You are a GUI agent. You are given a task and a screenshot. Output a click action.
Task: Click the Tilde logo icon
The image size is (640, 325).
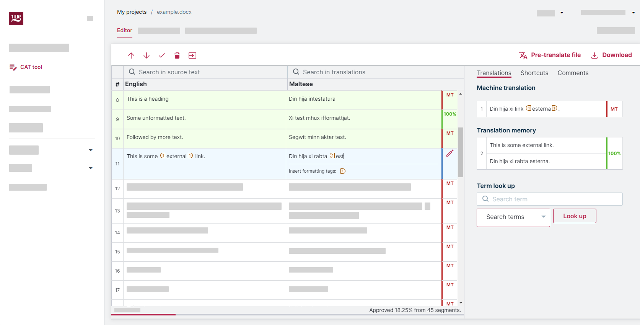pos(16,18)
